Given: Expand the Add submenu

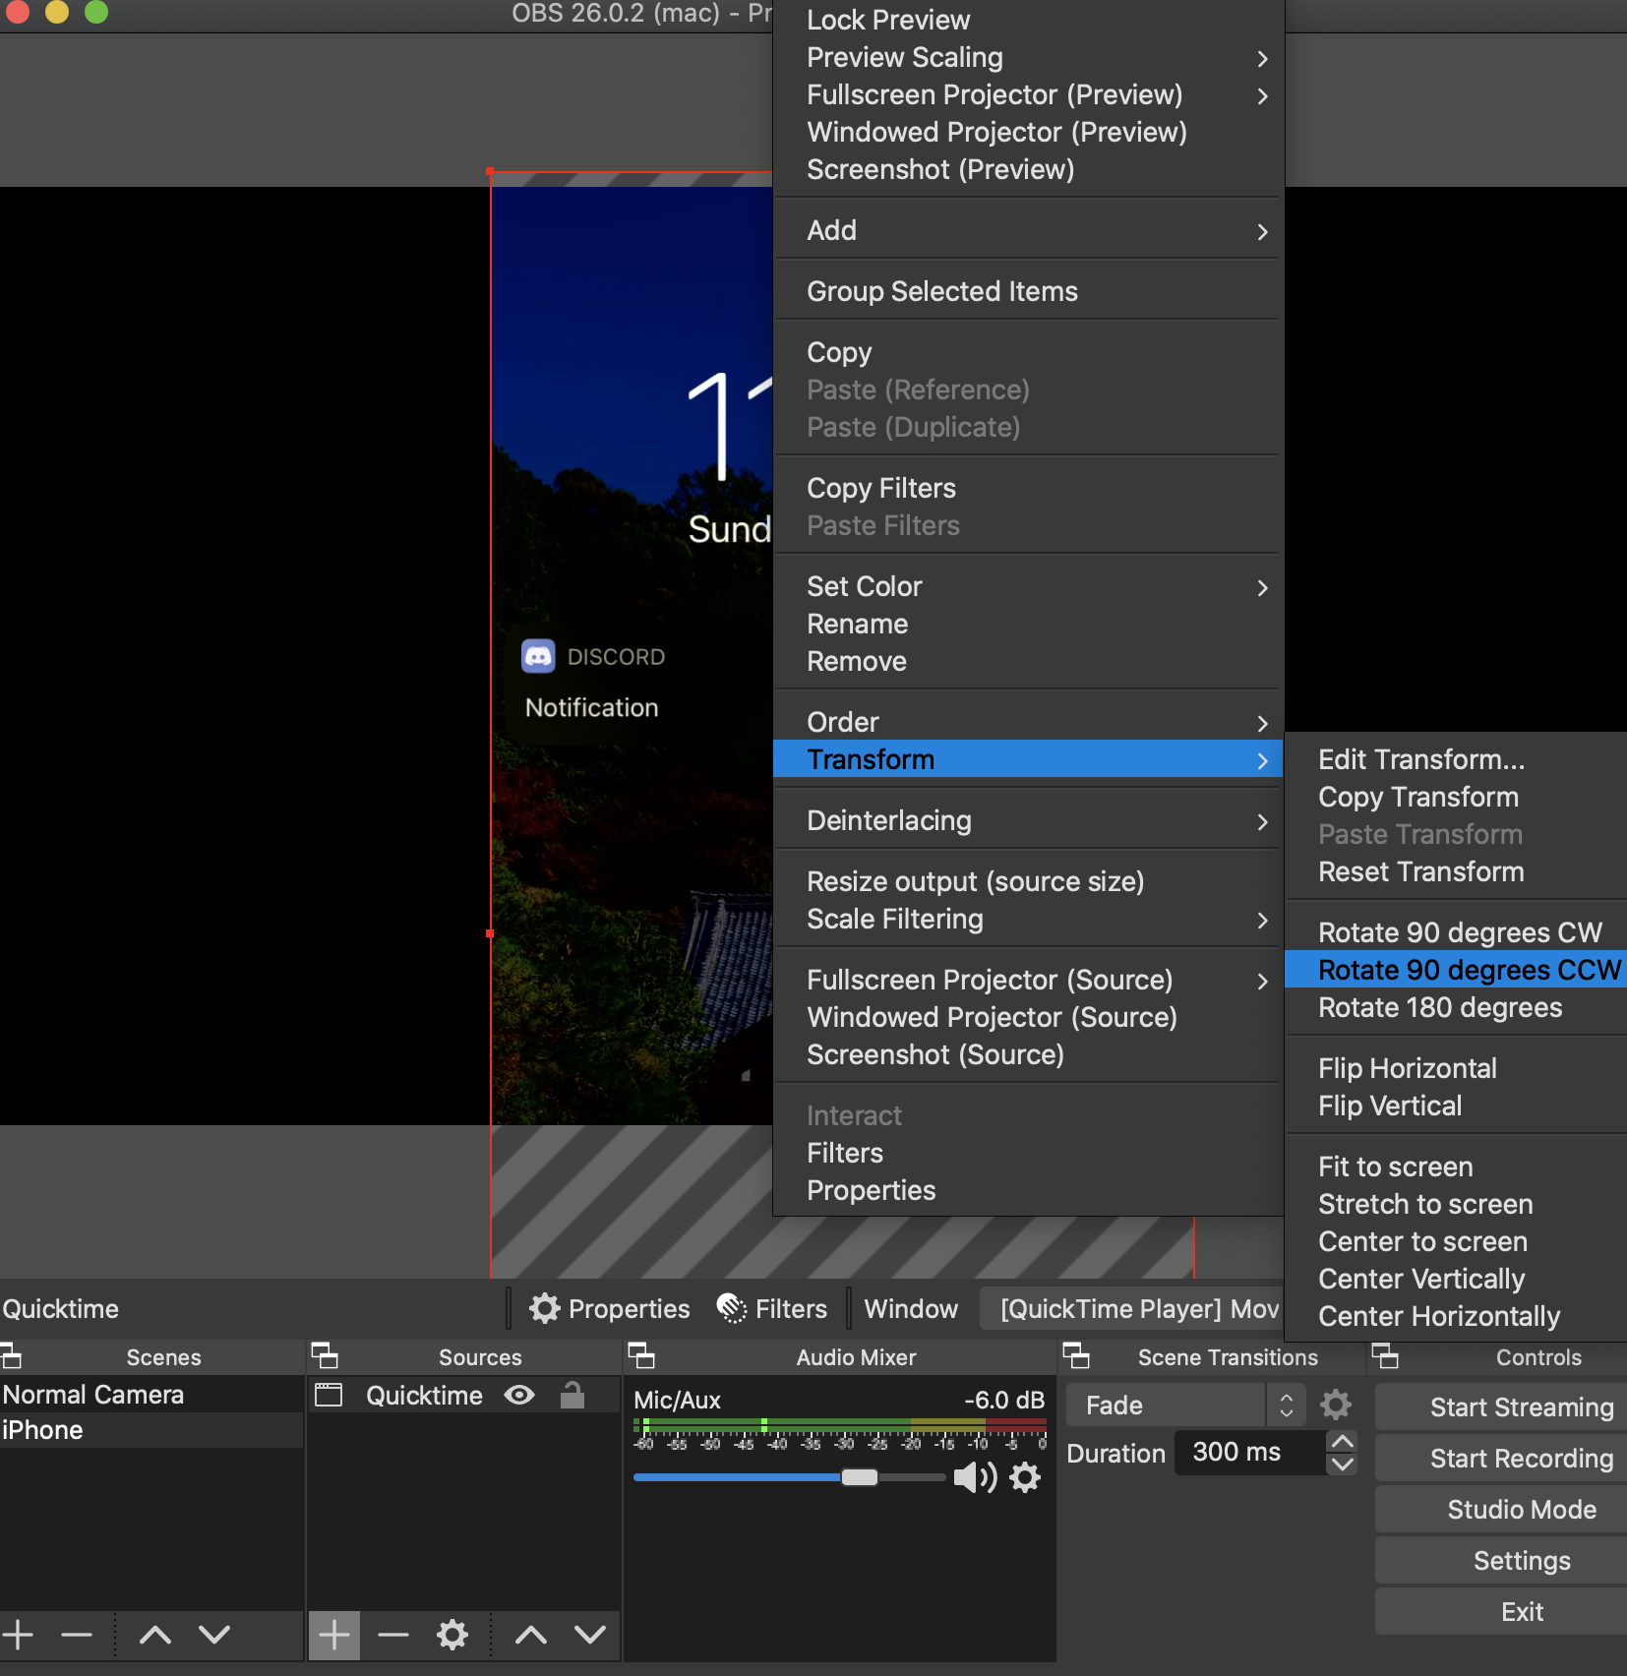Looking at the screenshot, I should (1029, 230).
